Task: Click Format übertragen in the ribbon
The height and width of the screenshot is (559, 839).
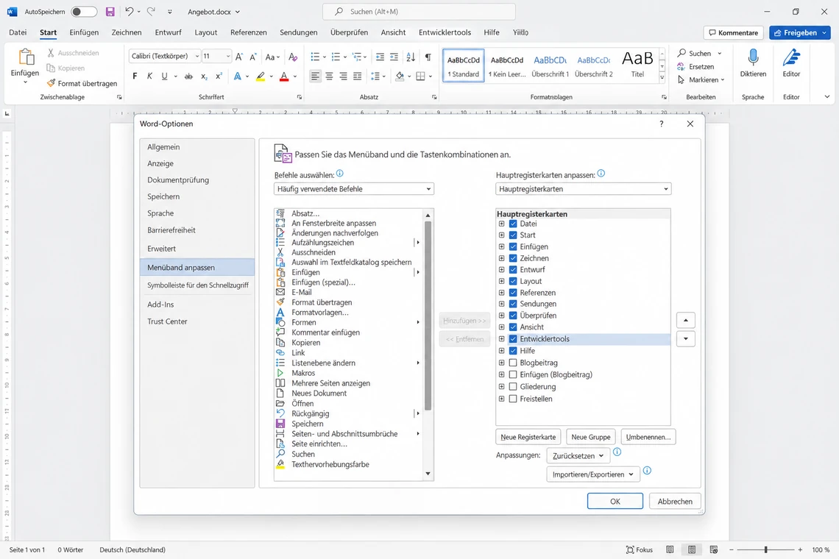Action: [x=82, y=83]
